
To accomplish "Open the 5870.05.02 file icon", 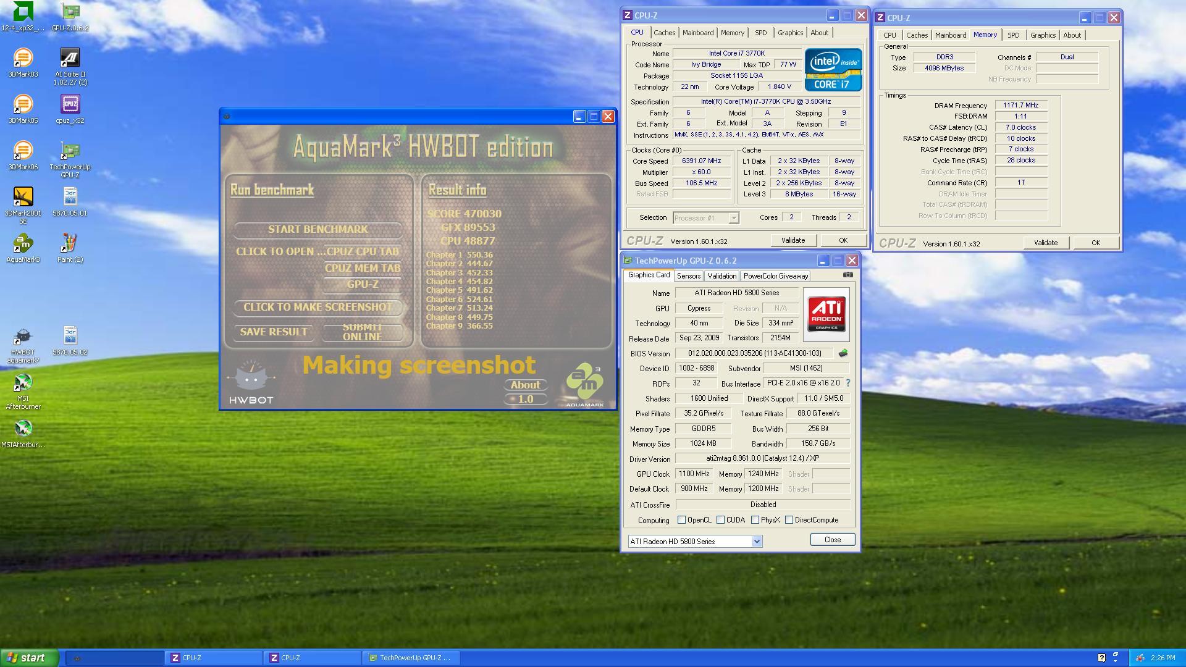I will pyautogui.click(x=70, y=341).
